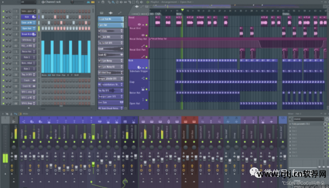Toggle the Vocal track mute dot in playlist
Image resolution: width=329 pixels, height=188 pixels.
(146, 24)
